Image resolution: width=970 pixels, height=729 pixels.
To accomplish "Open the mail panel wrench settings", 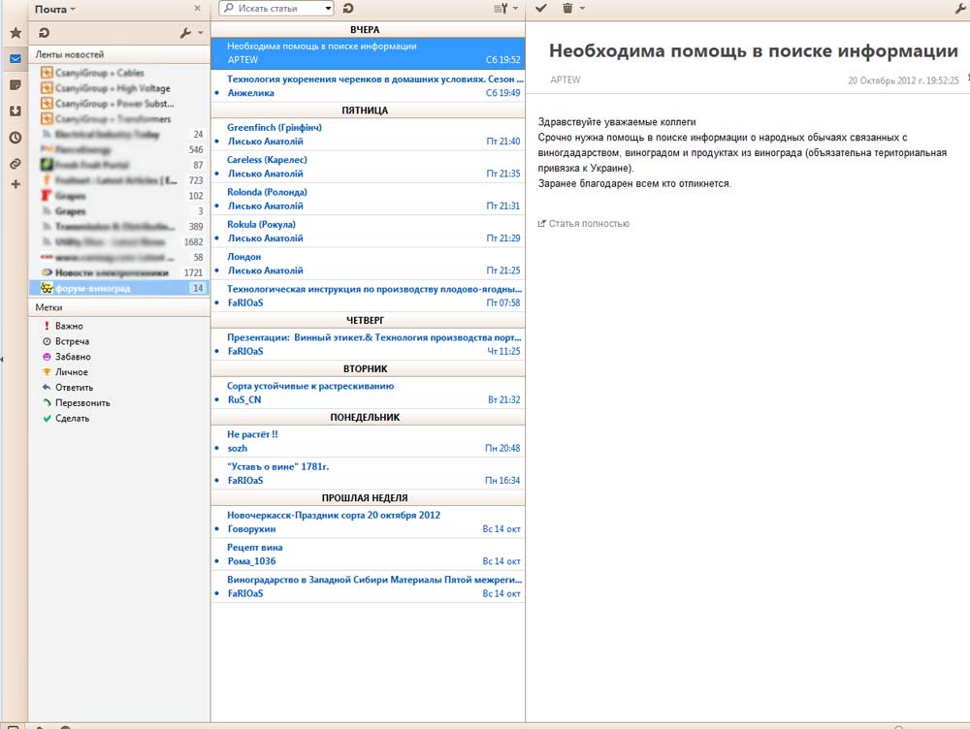I will click(x=185, y=33).
